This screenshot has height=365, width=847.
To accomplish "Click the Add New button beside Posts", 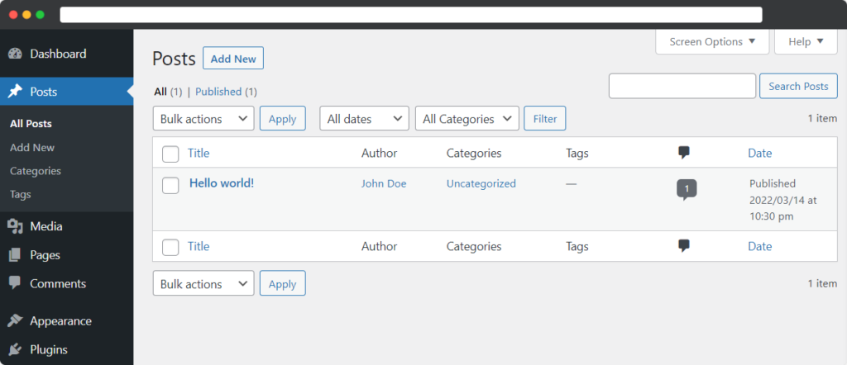I will [x=233, y=59].
